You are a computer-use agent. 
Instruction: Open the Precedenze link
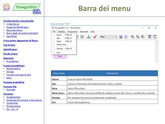[x=12, y=61]
